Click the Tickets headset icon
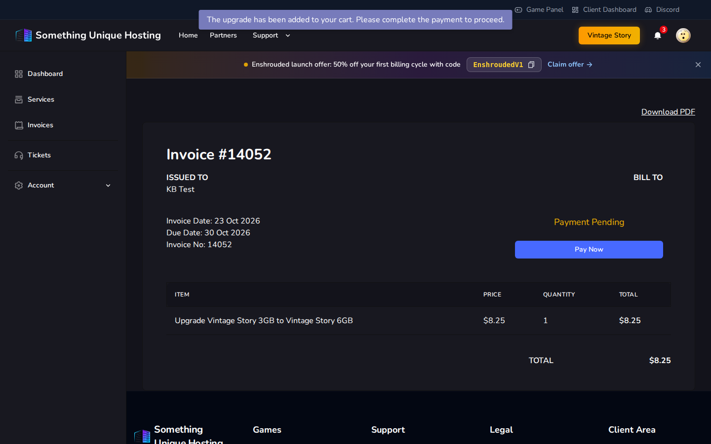The width and height of the screenshot is (711, 444). [x=19, y=155]
